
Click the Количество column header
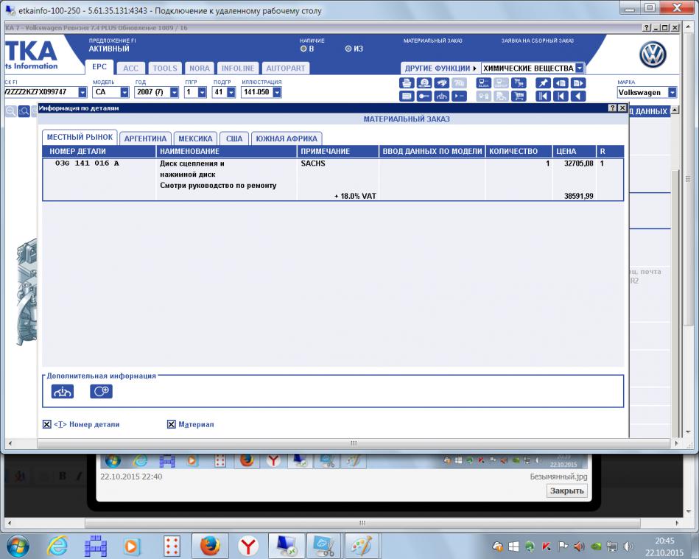[519, 151]
